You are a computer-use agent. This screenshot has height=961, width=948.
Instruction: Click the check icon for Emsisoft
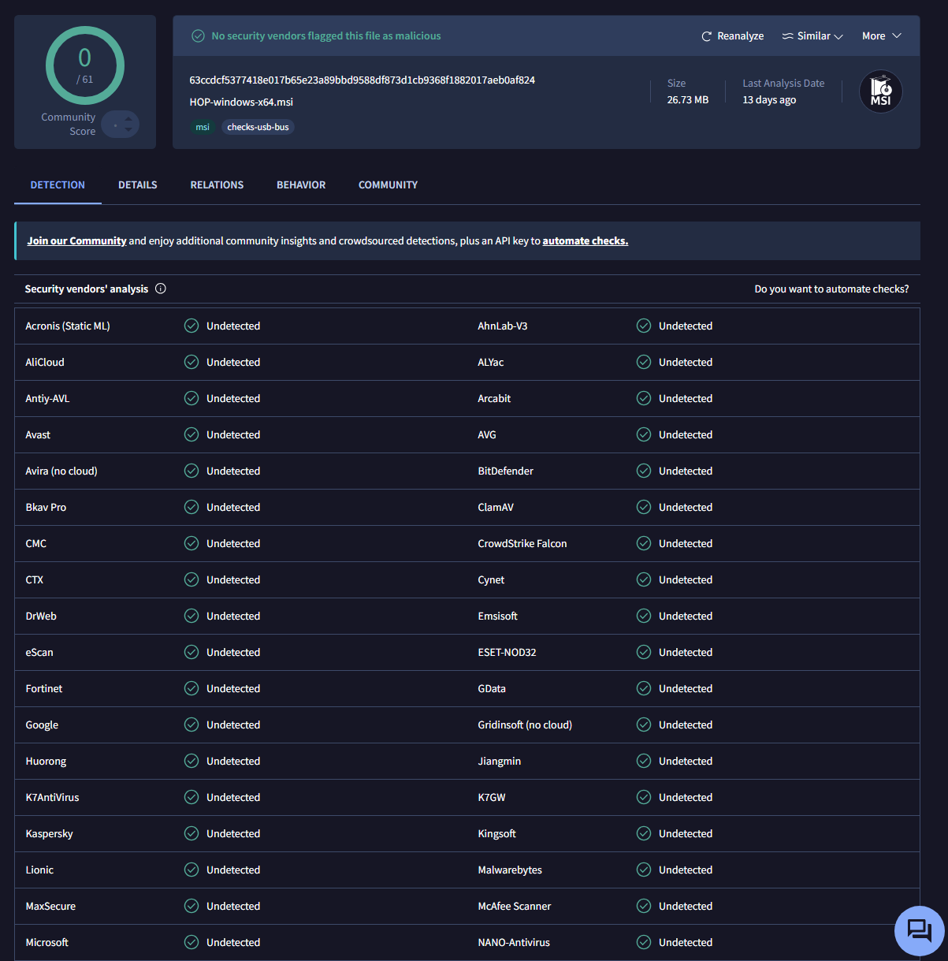click(644, 616)
